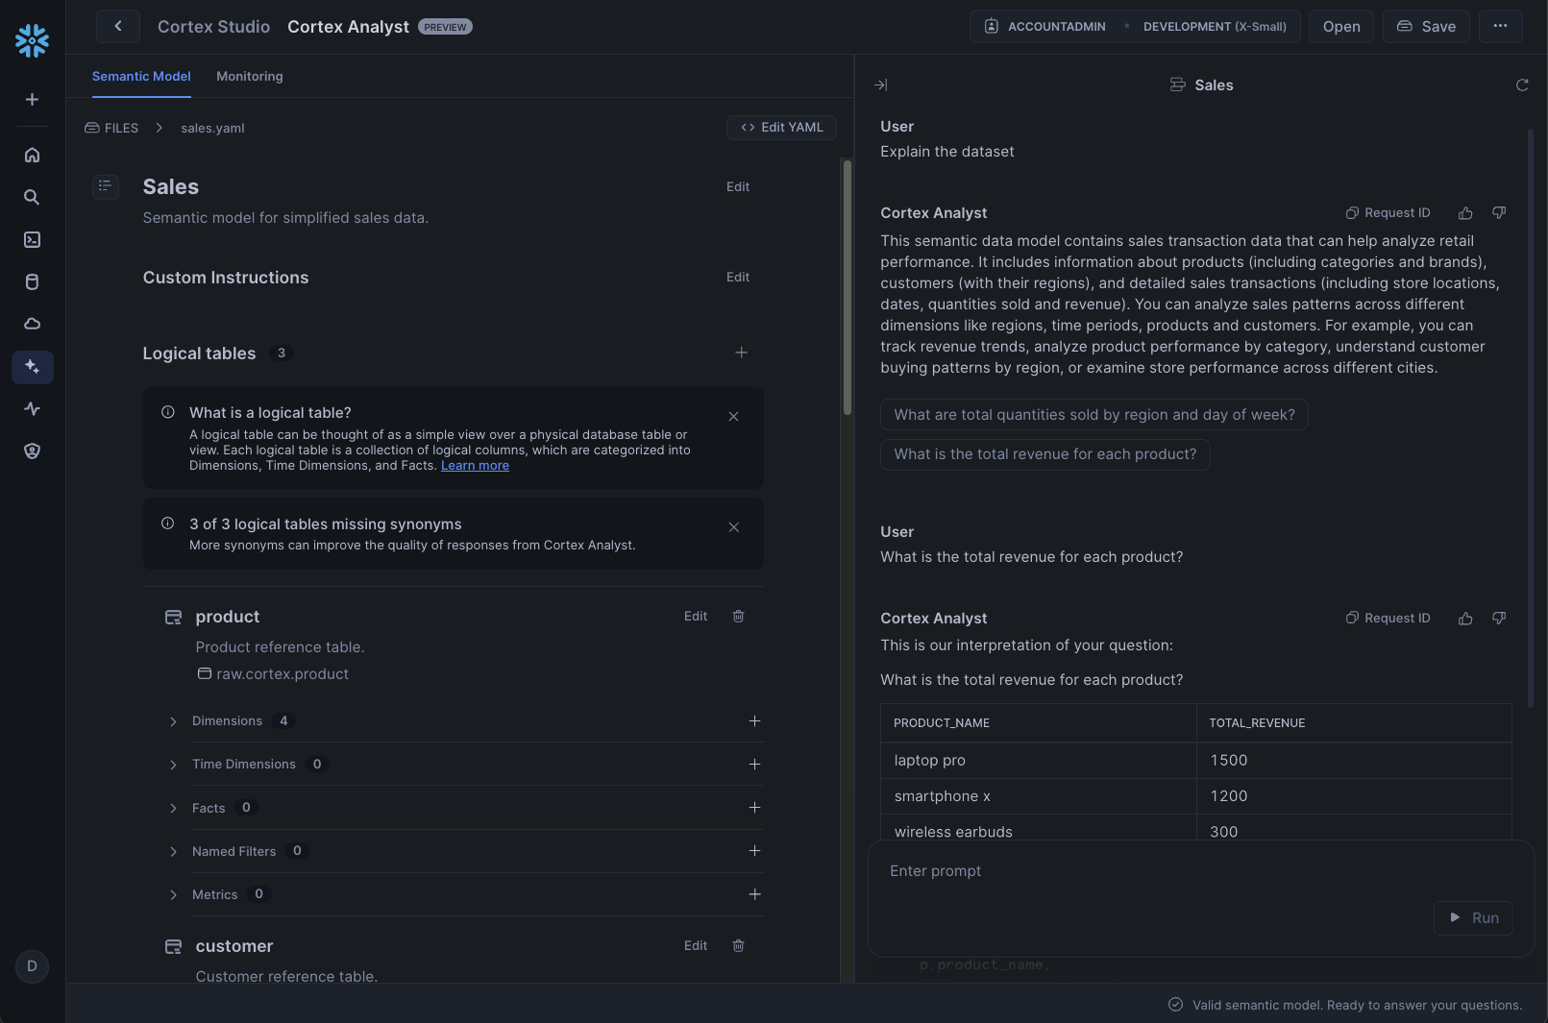Delete the customer logical table

[x=738, y=946]
